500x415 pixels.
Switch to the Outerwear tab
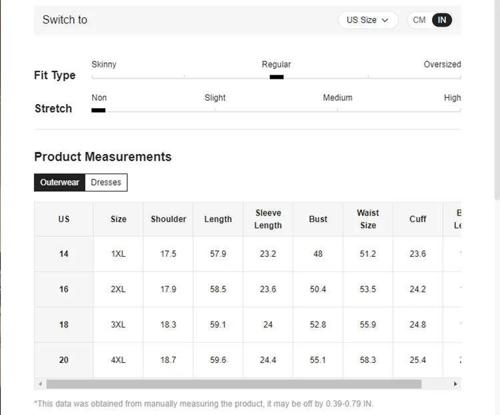59,182
